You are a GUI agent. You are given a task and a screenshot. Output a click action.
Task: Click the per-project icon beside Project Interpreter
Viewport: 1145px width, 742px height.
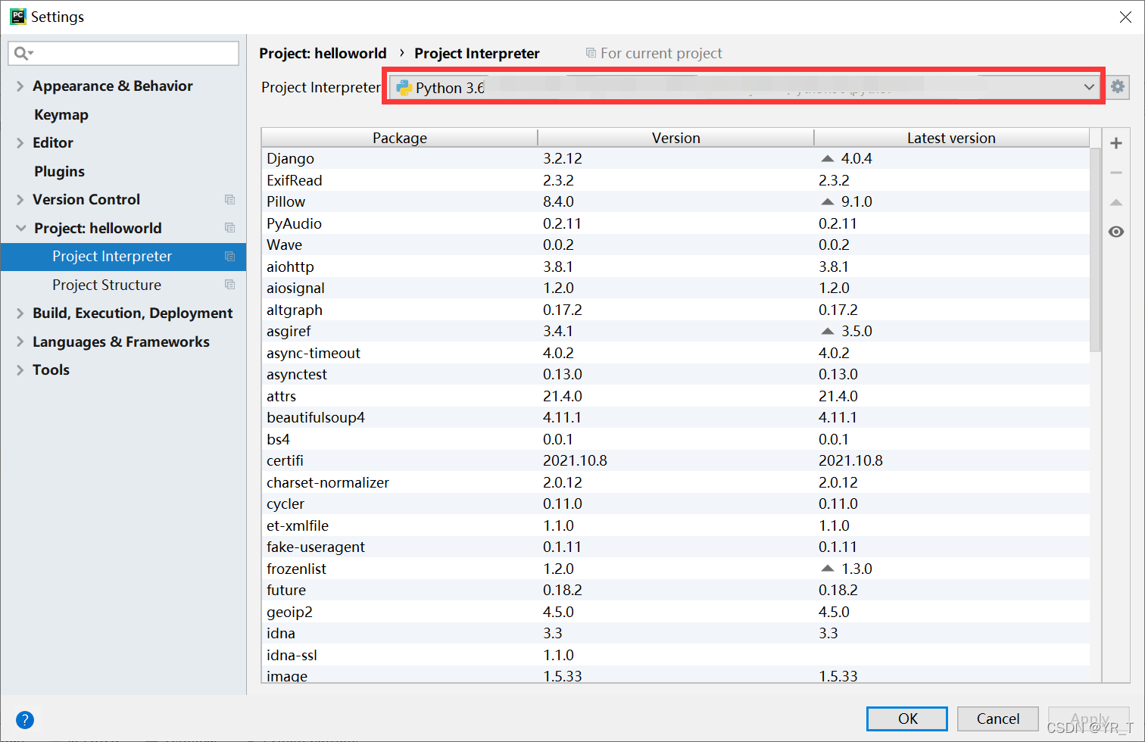click(x=229, y=256)
